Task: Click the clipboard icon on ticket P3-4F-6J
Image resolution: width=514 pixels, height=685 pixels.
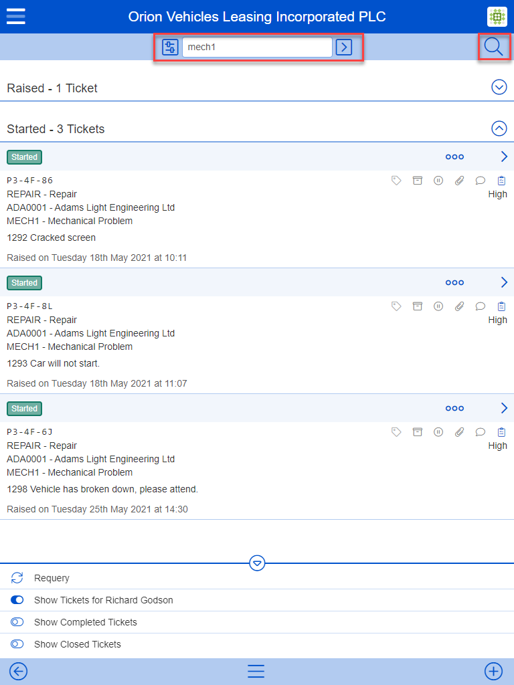Action: (x=501, y=432)
